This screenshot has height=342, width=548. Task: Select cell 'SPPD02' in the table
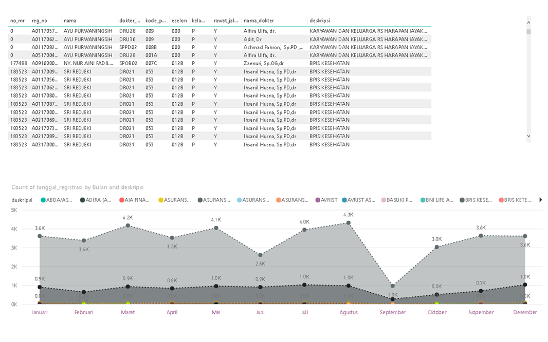(x=128, y=47)
